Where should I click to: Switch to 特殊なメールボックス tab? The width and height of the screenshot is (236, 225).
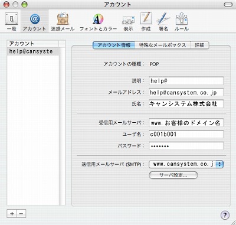162,45
